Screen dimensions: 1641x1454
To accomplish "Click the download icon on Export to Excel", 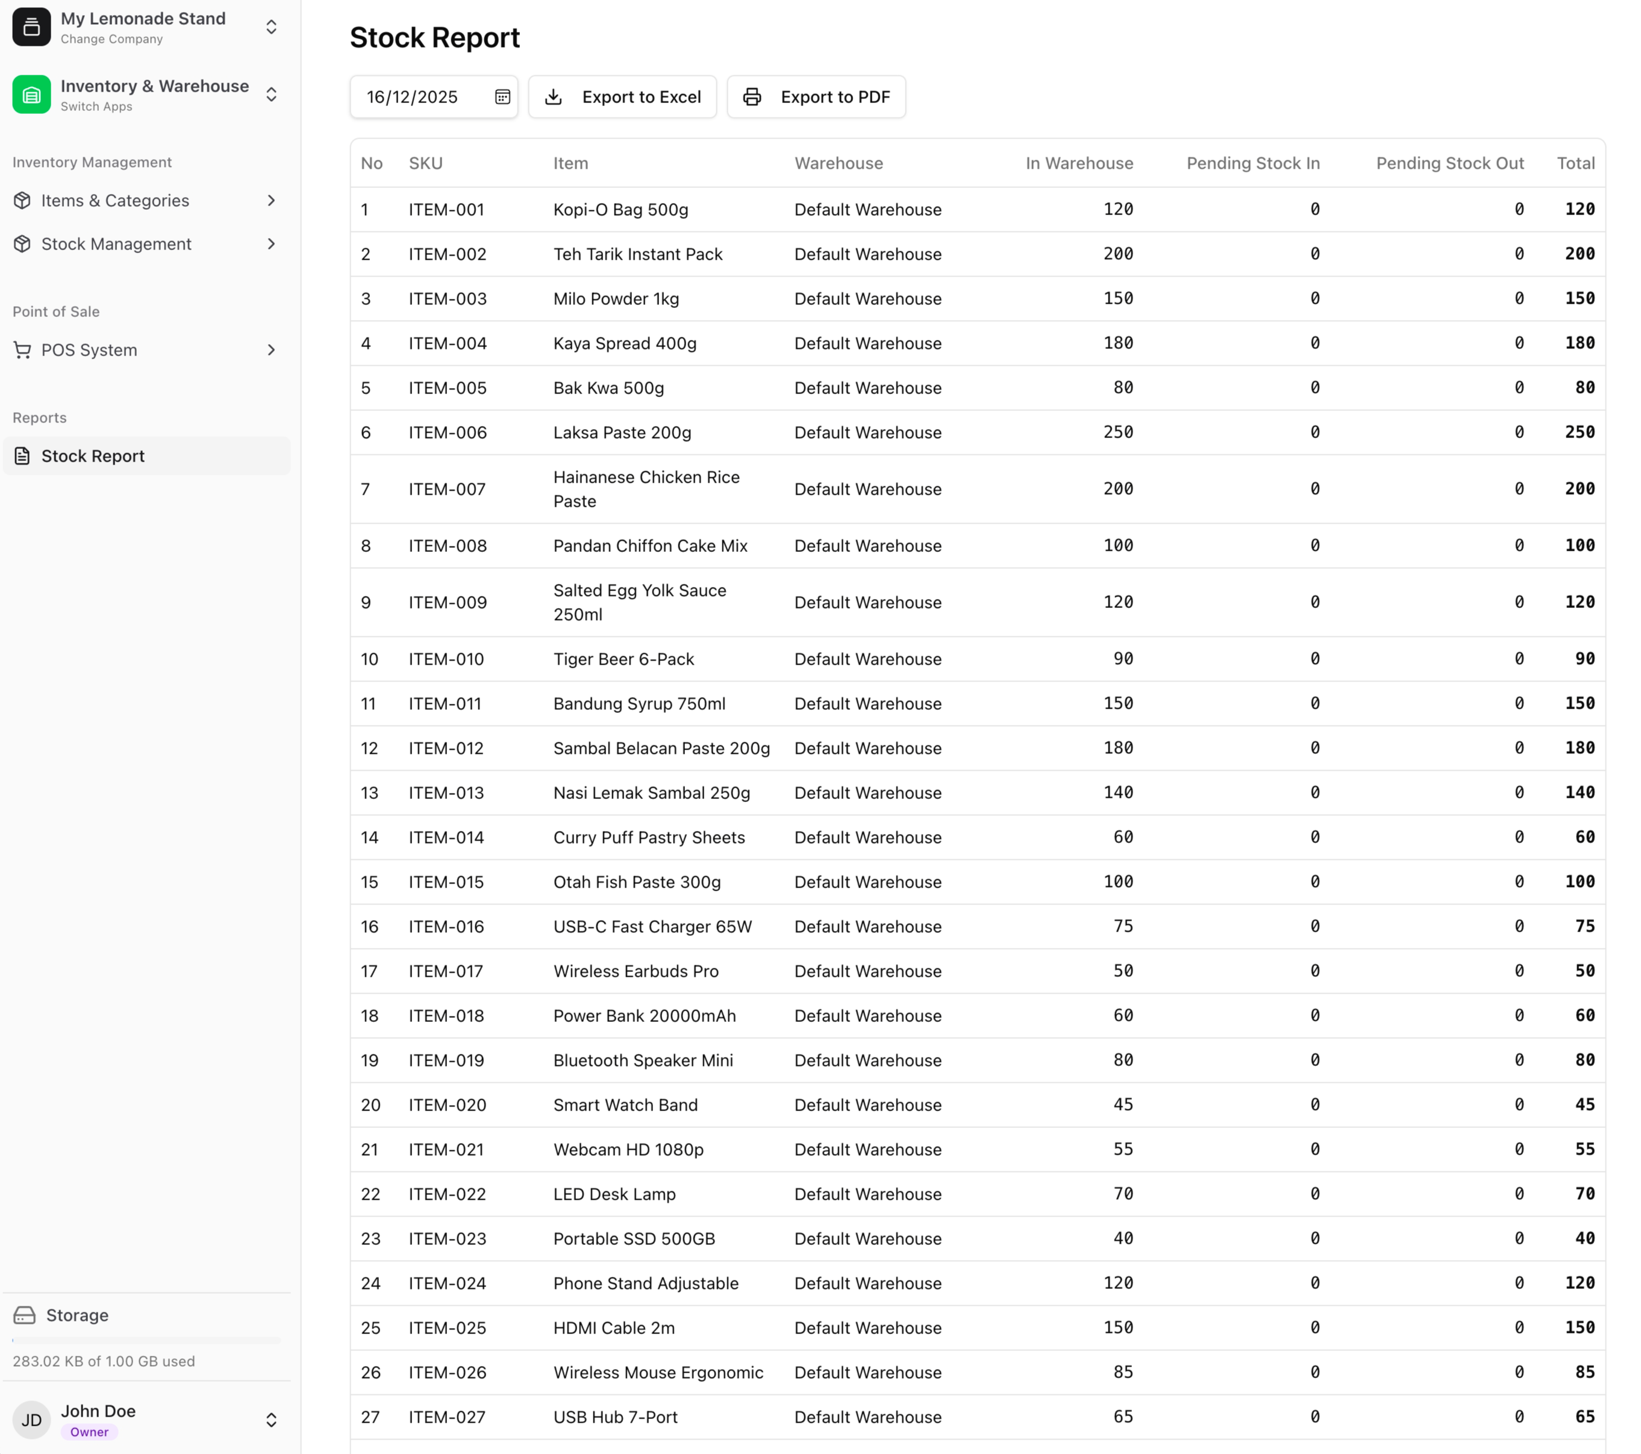I will 553,96.
